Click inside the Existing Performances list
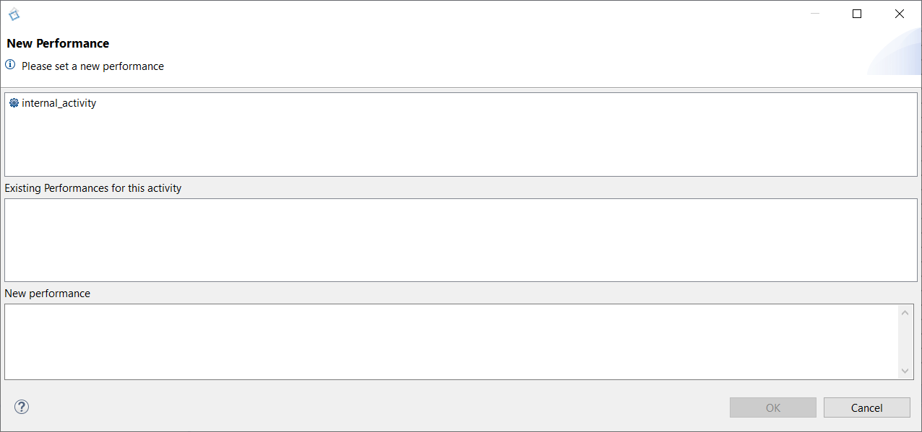 (x=461, y=240)
